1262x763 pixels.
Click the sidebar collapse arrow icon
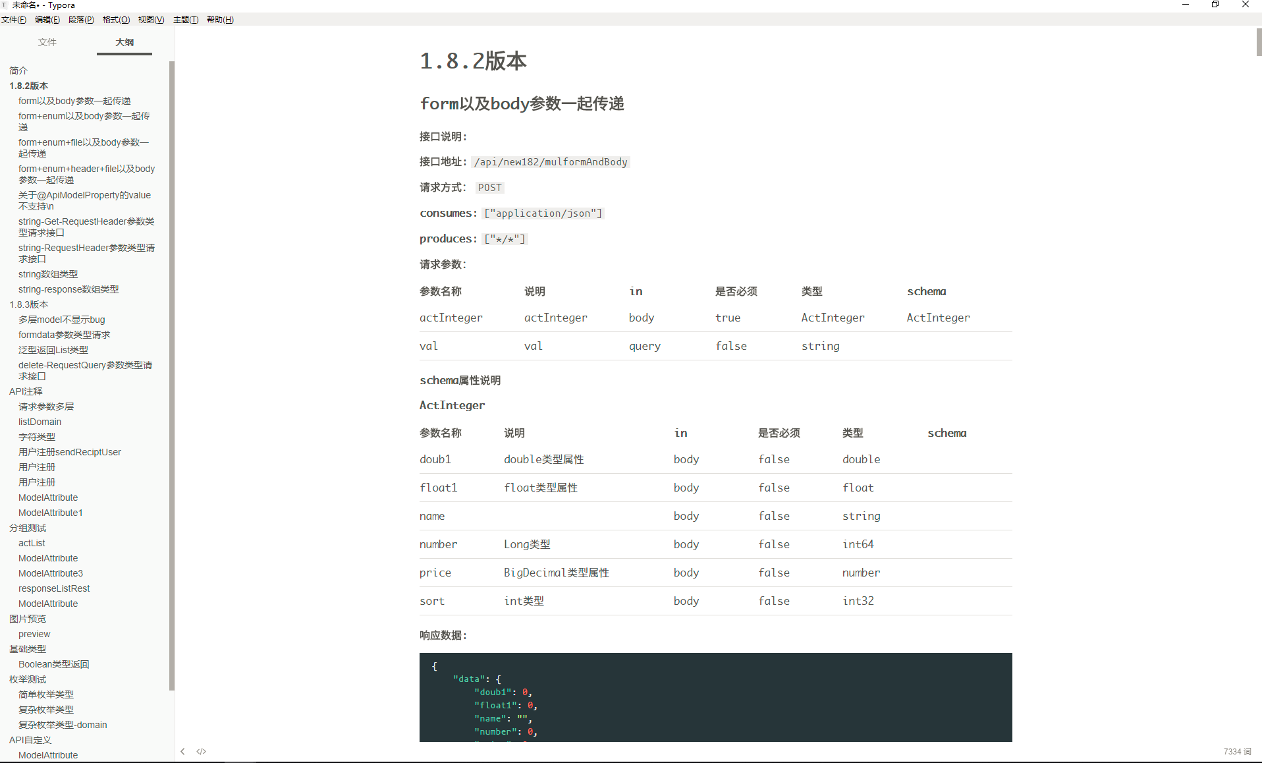pyautogui.click(x=182, y=751)
